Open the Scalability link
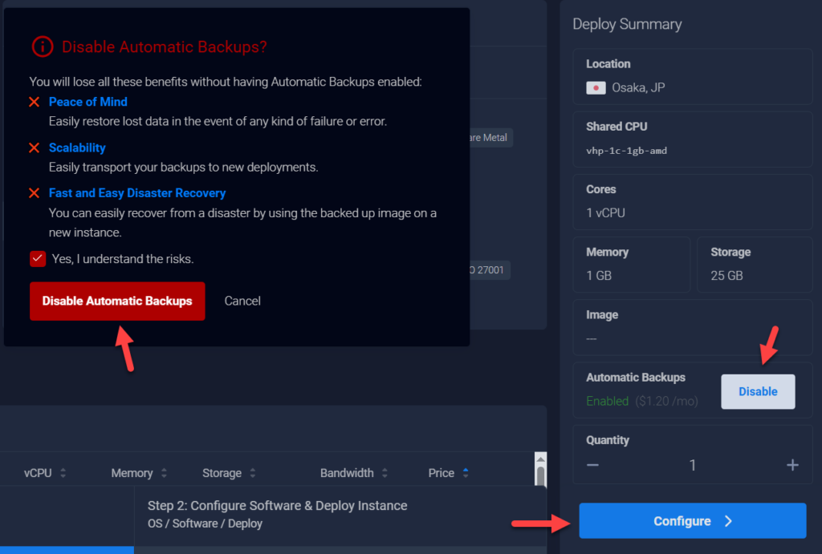Viewport: 822px width, 554px height. tap(77, 148)
